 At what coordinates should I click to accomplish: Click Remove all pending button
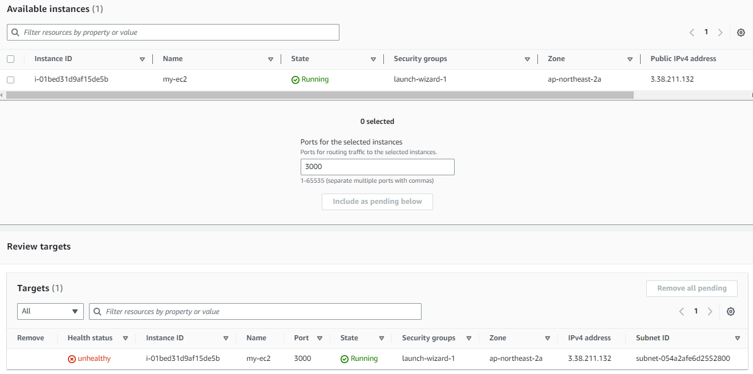click(691, 288)
